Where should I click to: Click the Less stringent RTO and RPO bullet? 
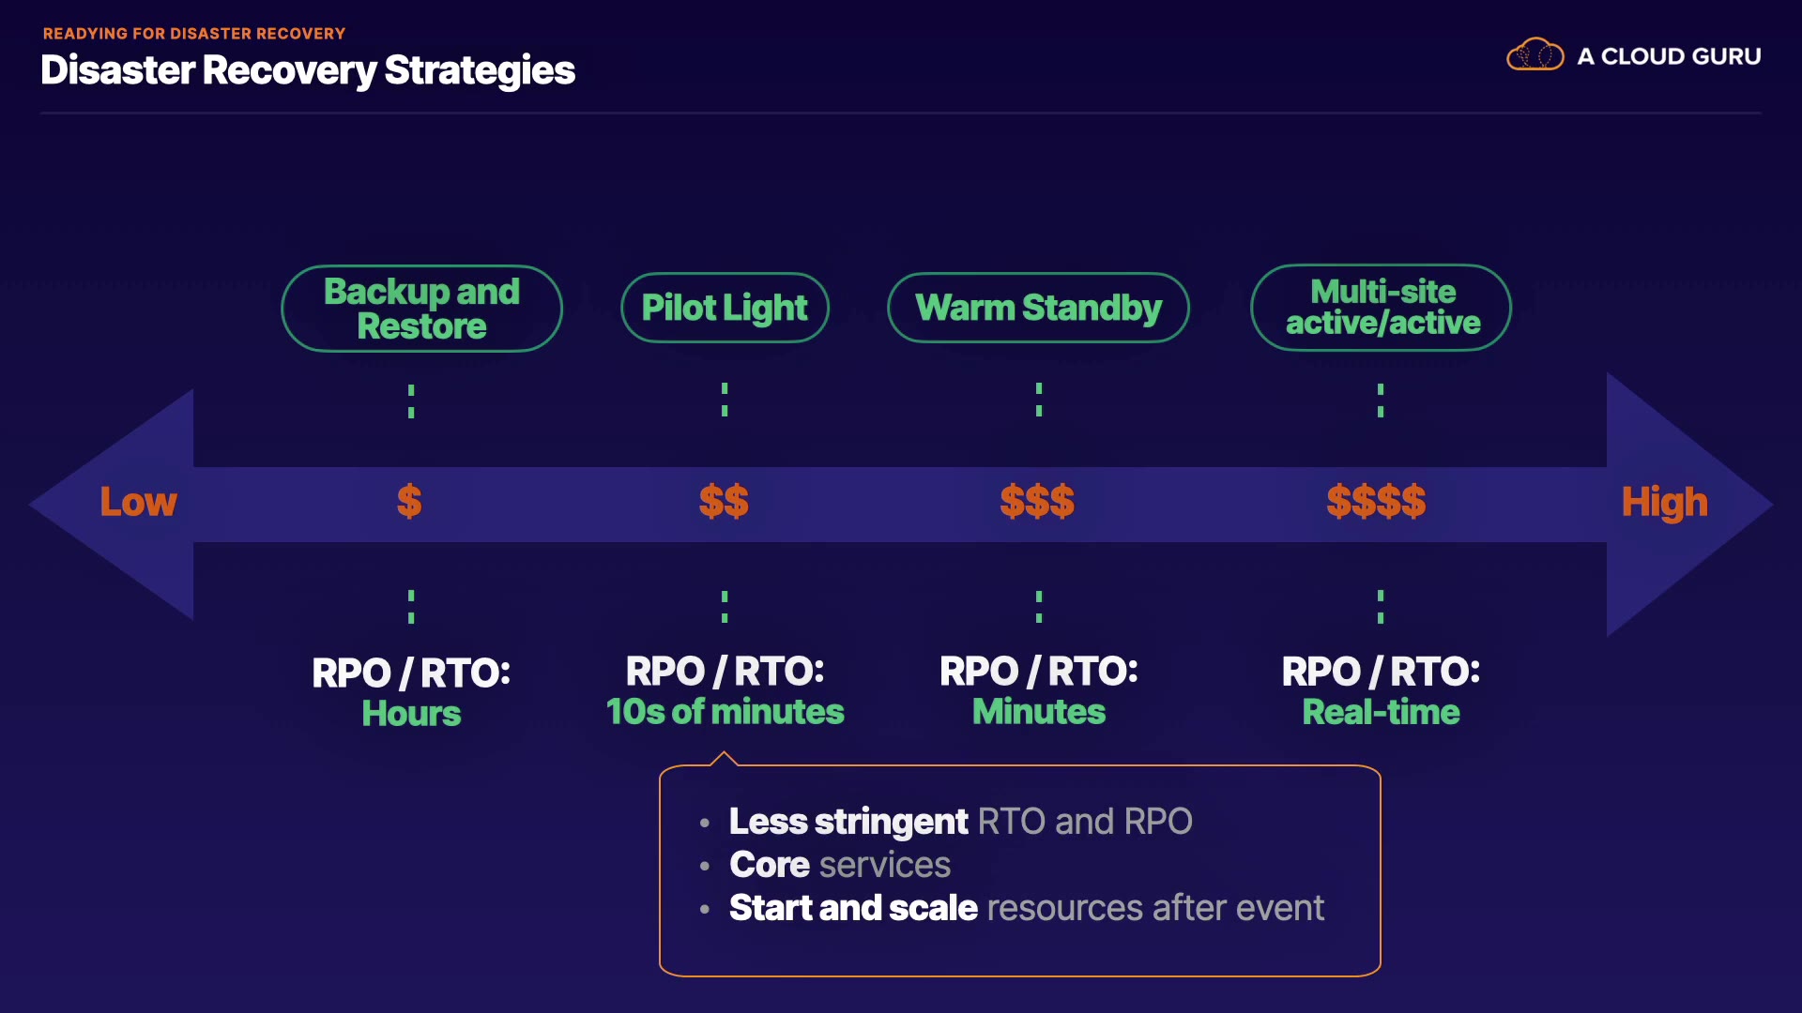coord(960,822)
